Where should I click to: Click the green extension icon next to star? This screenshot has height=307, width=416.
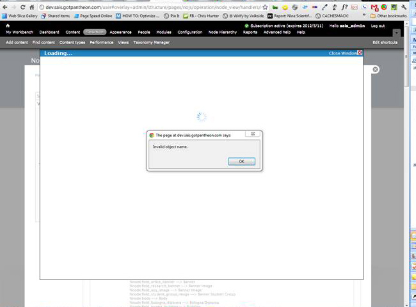tap(275, 8)
